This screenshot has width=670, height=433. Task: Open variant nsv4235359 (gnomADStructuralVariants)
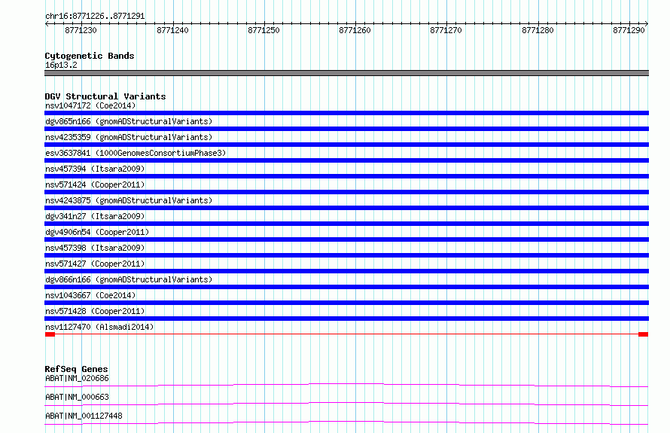pyautogui.click(x=129, y=137)
